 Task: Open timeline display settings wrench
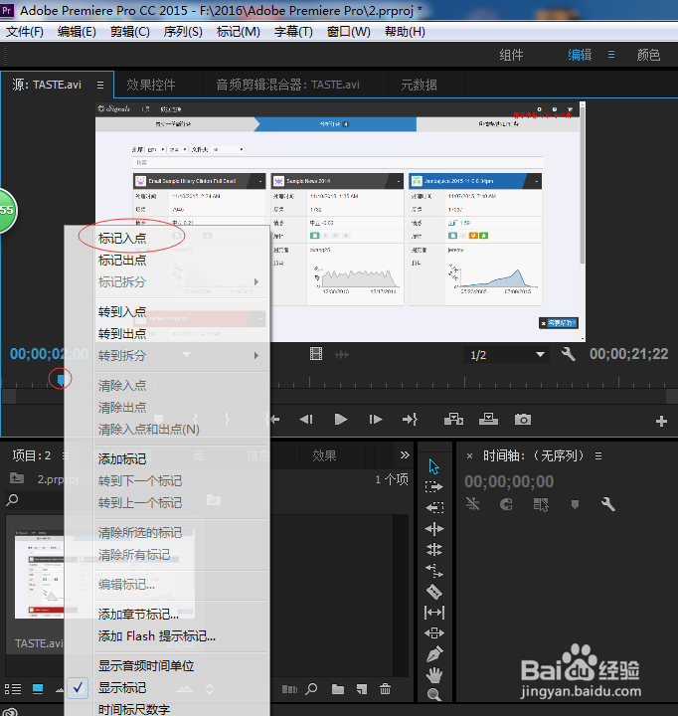click(x=607, y=504)
